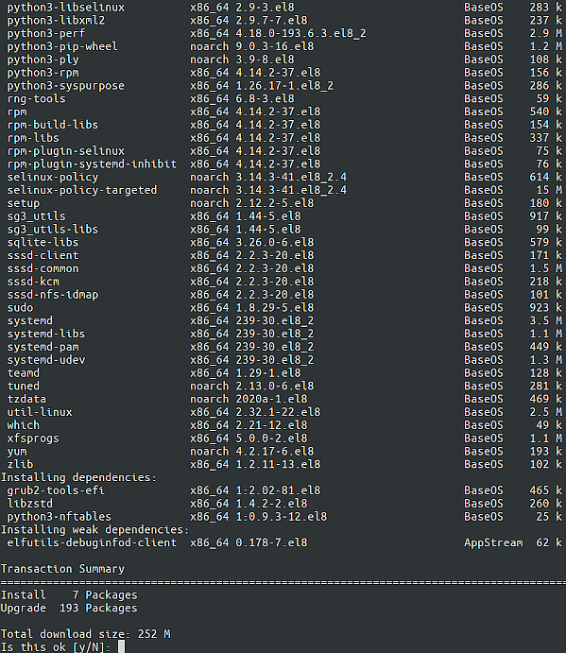Select the Install 7 Packages line
The image size is (566, 653).
[69, 595]
